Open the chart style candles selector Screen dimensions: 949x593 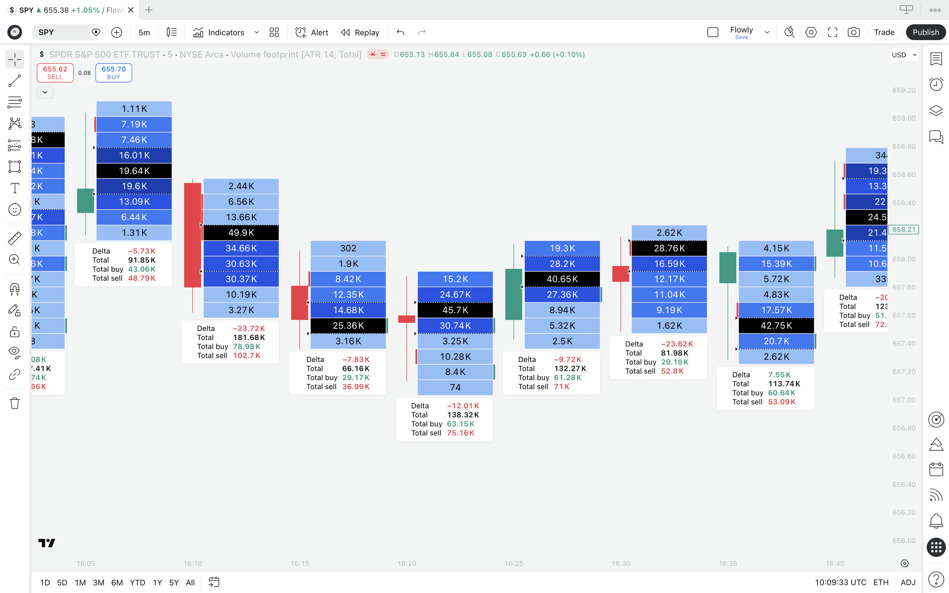point(171,32)
